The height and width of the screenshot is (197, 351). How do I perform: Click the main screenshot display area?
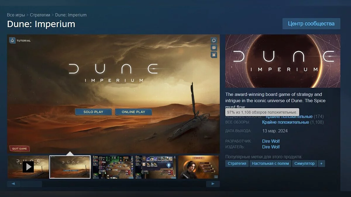[113, 94]
